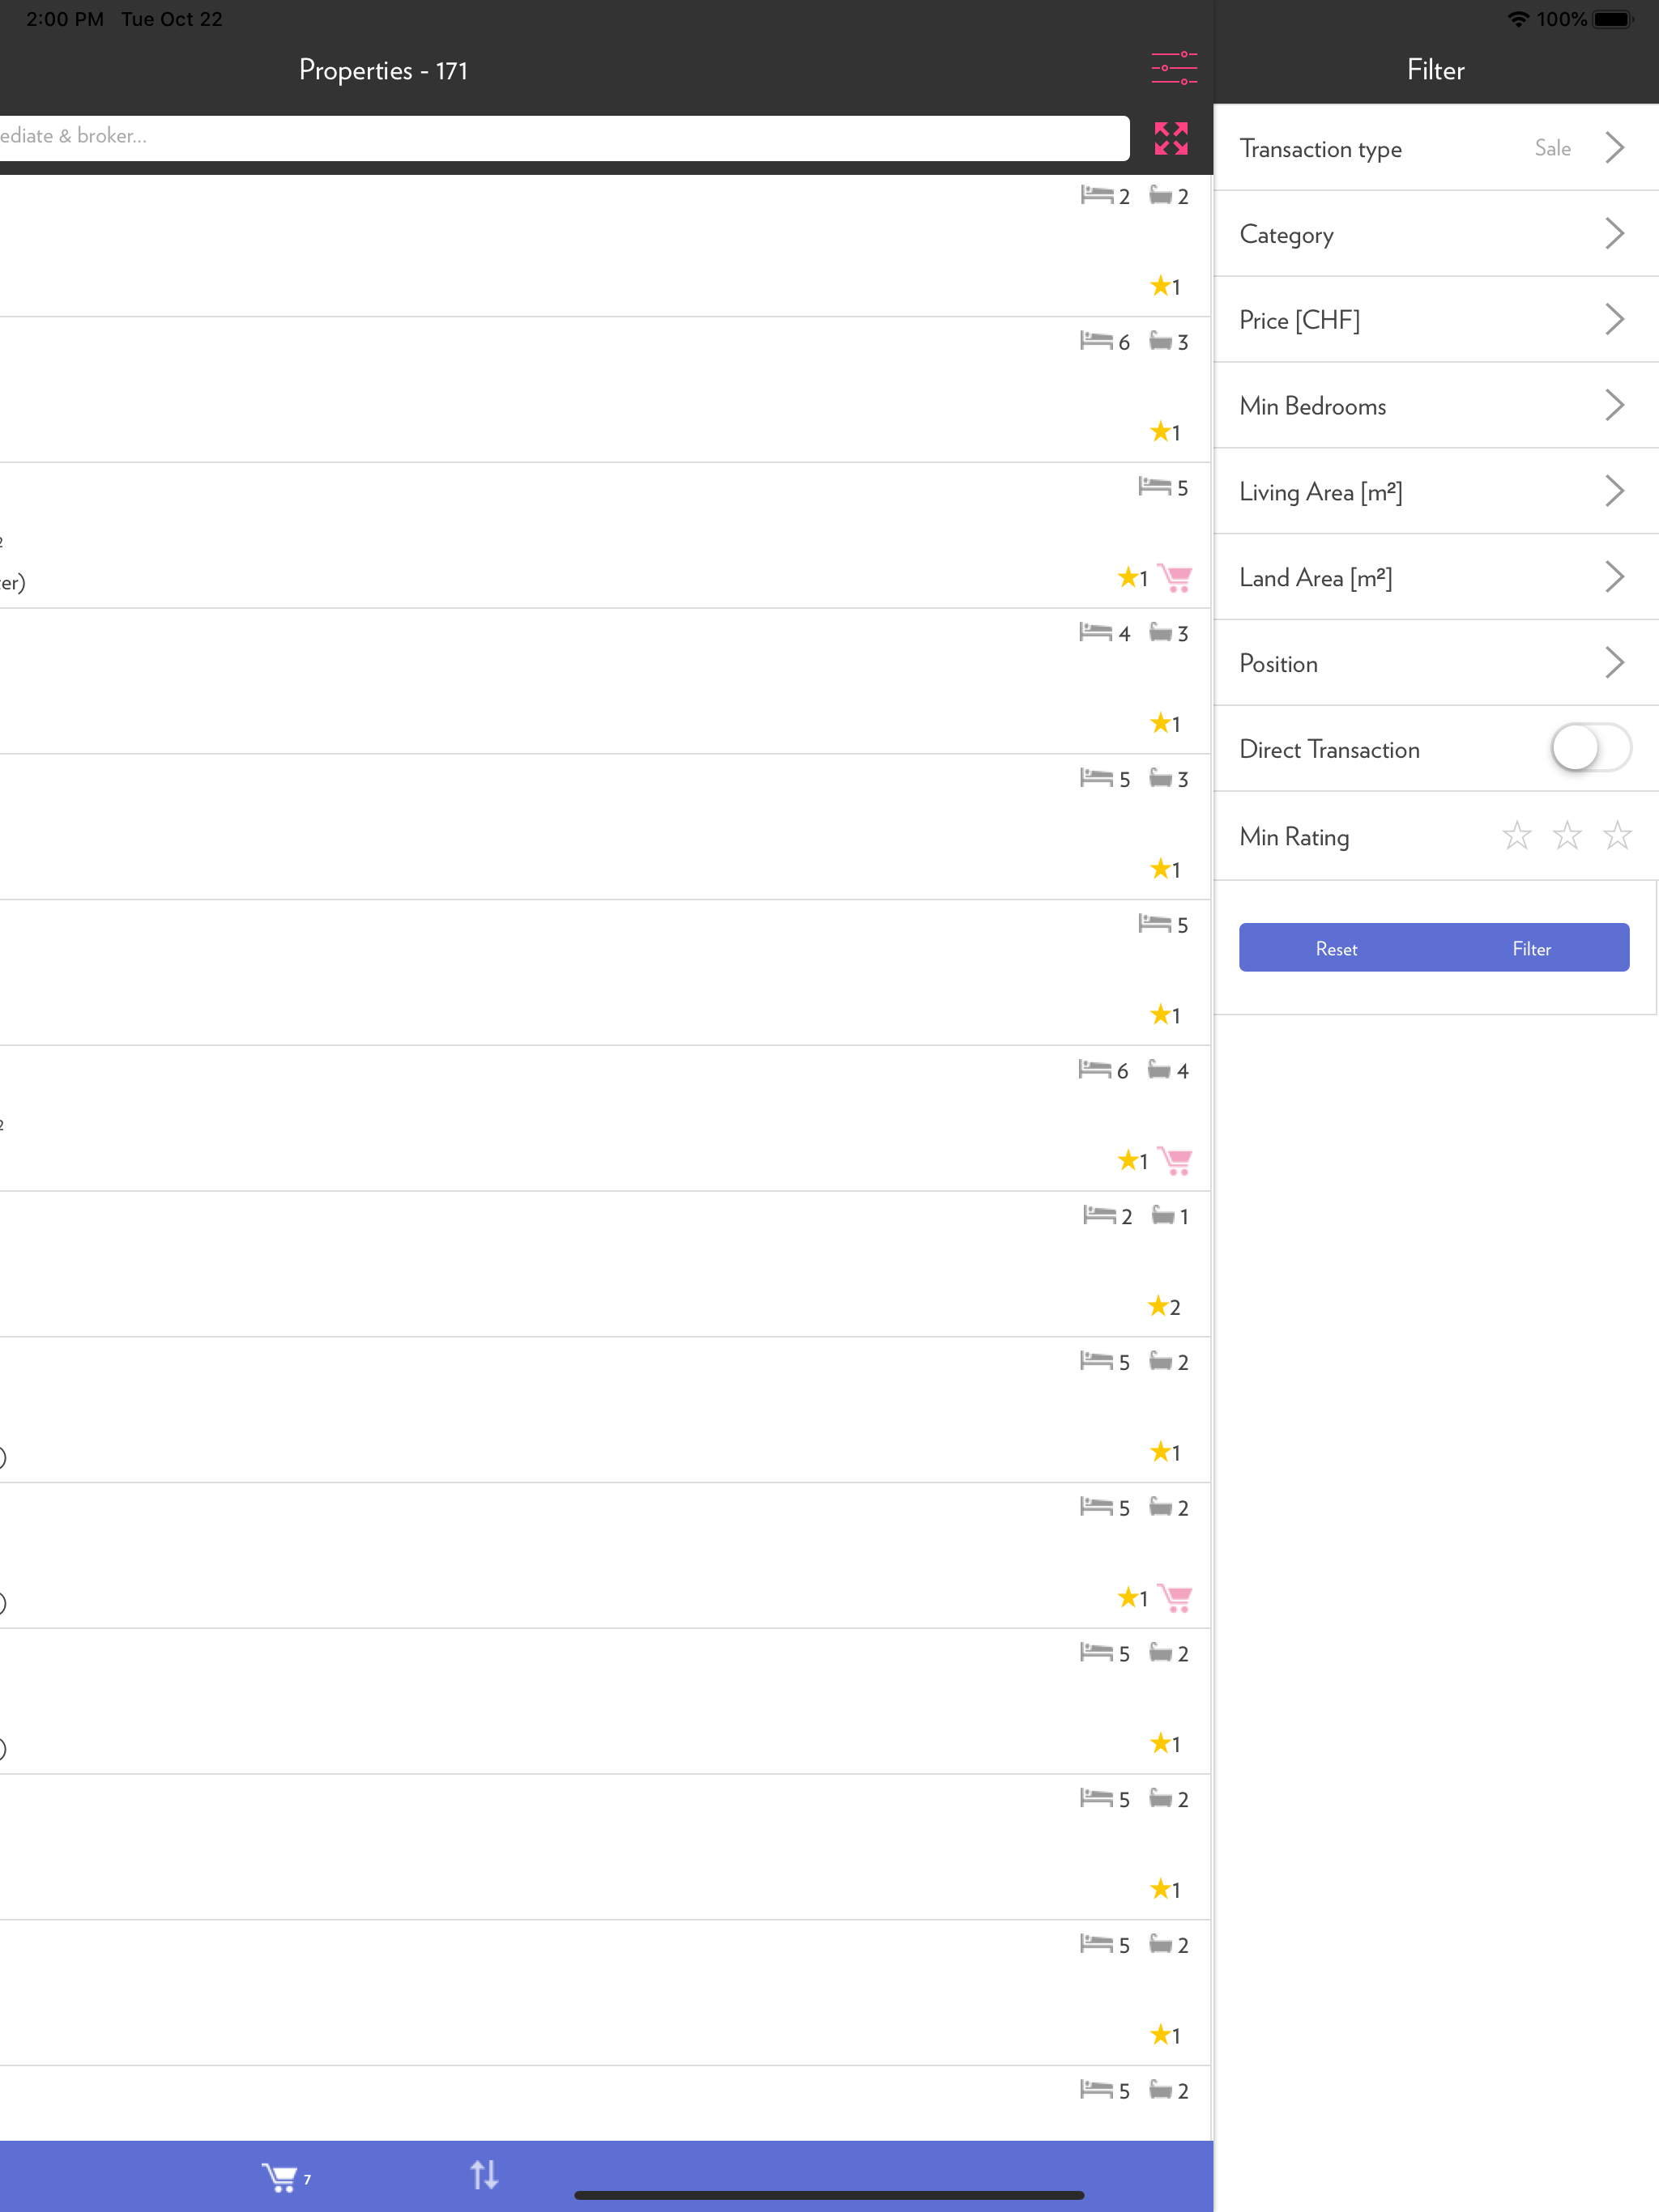
Task: Expand the Transaction type option
Action: [x=1436, y=148]
